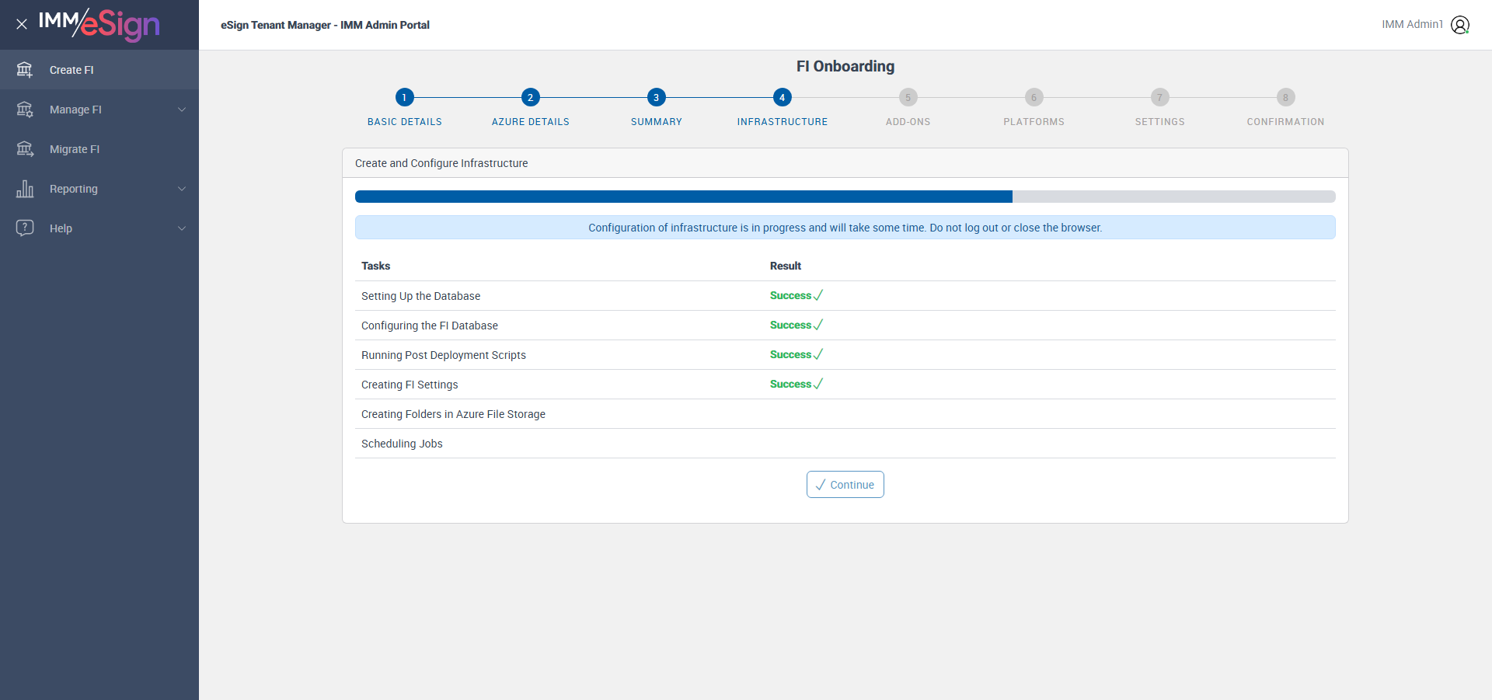Select the SUMMARY step label
Screen dimensions: 1492x700
point(656,122)
